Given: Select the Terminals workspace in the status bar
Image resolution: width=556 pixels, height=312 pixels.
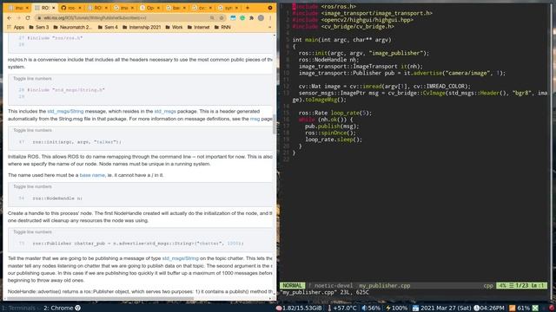Looking at the screenshot, I should [18, 309].
